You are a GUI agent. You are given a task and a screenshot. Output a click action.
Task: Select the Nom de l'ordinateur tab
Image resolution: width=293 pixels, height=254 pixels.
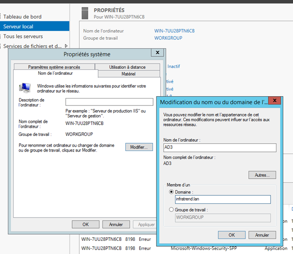[x=55, y=73]
